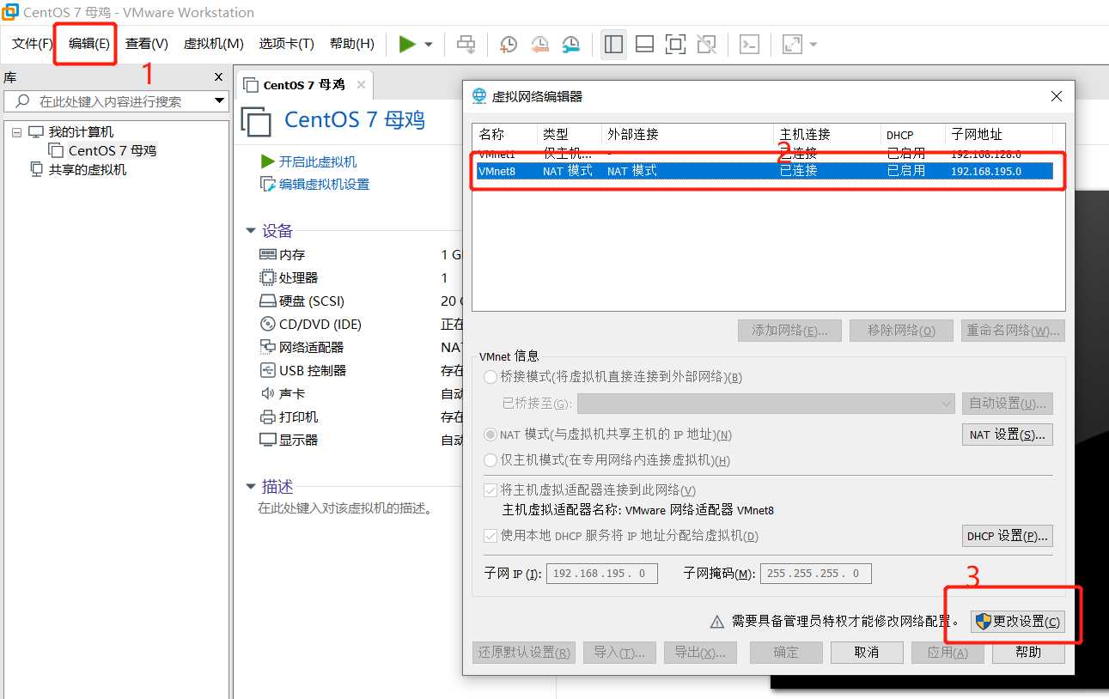Click the NAT 设置(S)... button
Image resolution: width=1109 pixels, height=699 pixels.
tap(1008, 435)
